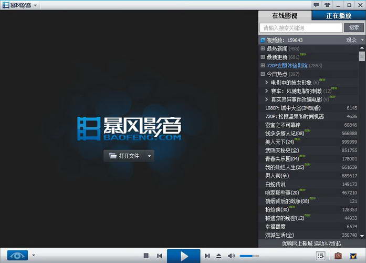Collapse the 今日热点 category
The width and height of the screenshot is (366, 263).
[x=263, y=74]
